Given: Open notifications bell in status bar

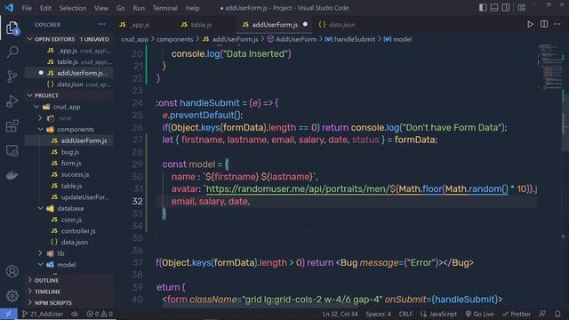Looking at the screenshot, I should click(557, 314).
